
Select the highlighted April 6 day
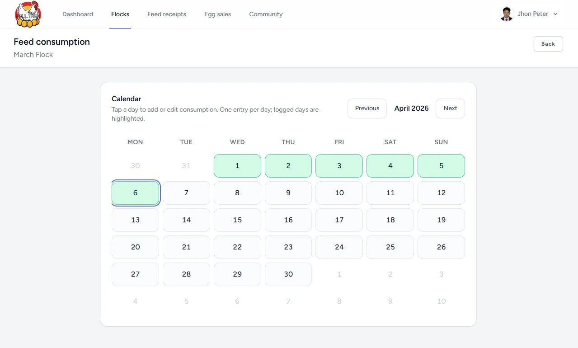point(135,193)
